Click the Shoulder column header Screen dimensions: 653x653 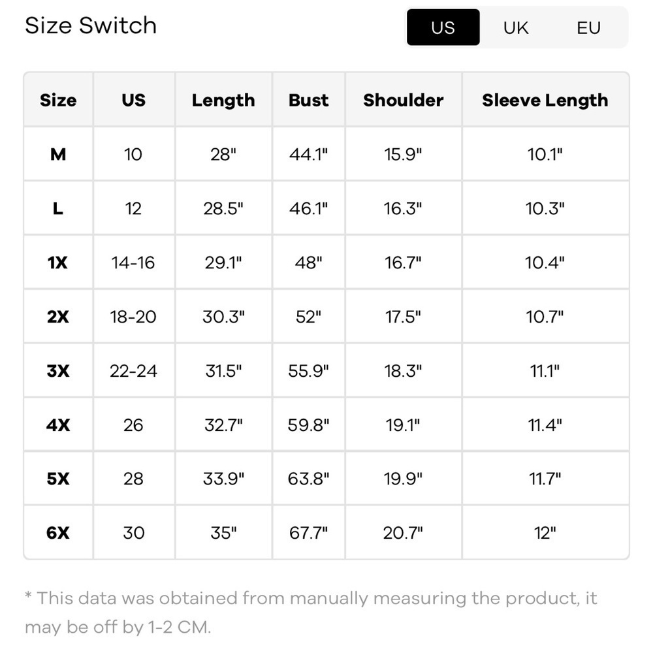click(403, 100)
